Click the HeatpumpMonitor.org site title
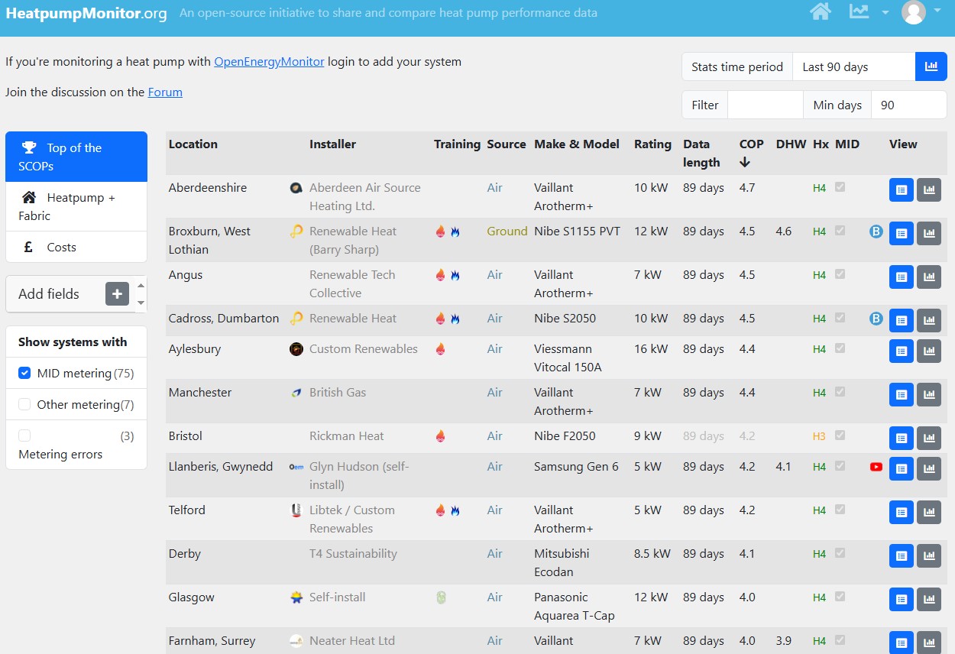This screenshot has height=654, width=955. pos(86,13)
